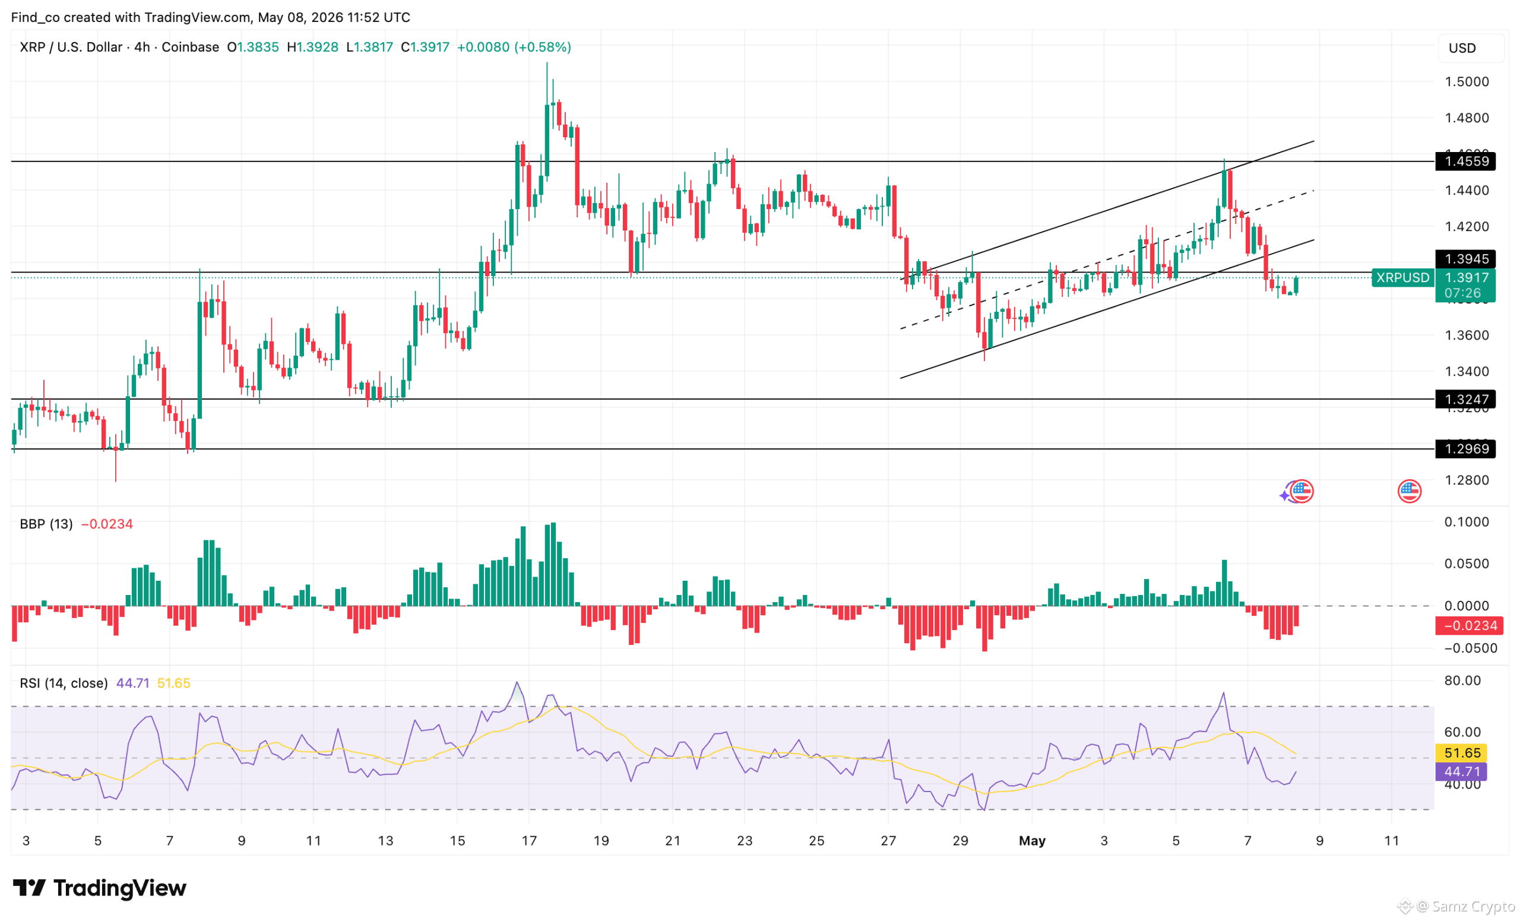Click the 0.1000 BBP axis label
The height and width of the screenshot is (921, 1520).
[x=1467, y=523]
